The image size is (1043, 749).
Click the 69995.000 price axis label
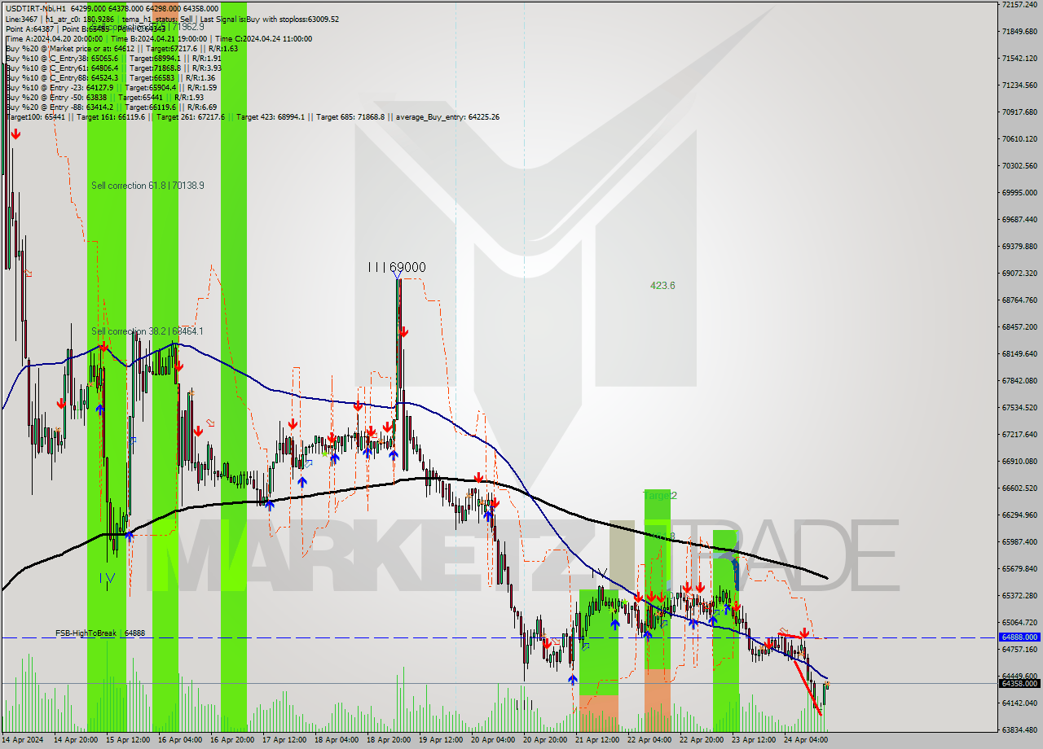1019,193
